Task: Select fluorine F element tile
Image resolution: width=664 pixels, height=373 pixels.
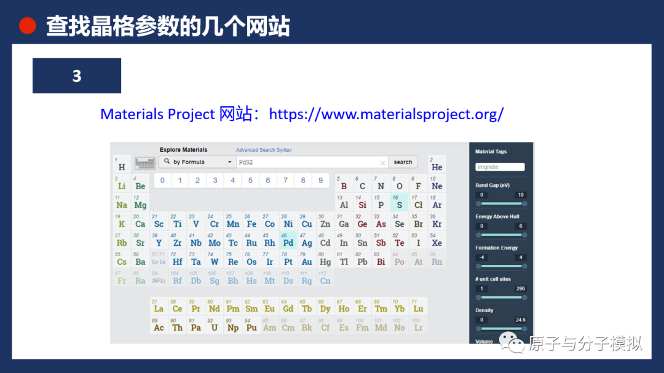Action: point(418,183)
